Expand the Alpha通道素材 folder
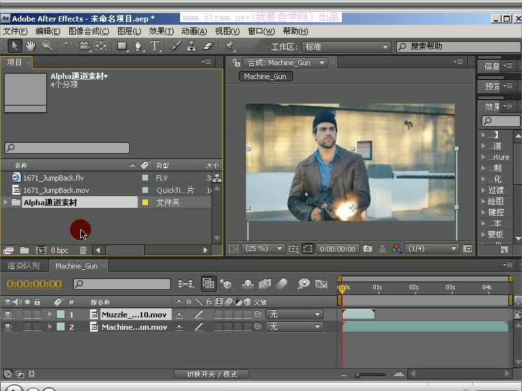This screenshot has width=522, height=391. coord(6,203)
